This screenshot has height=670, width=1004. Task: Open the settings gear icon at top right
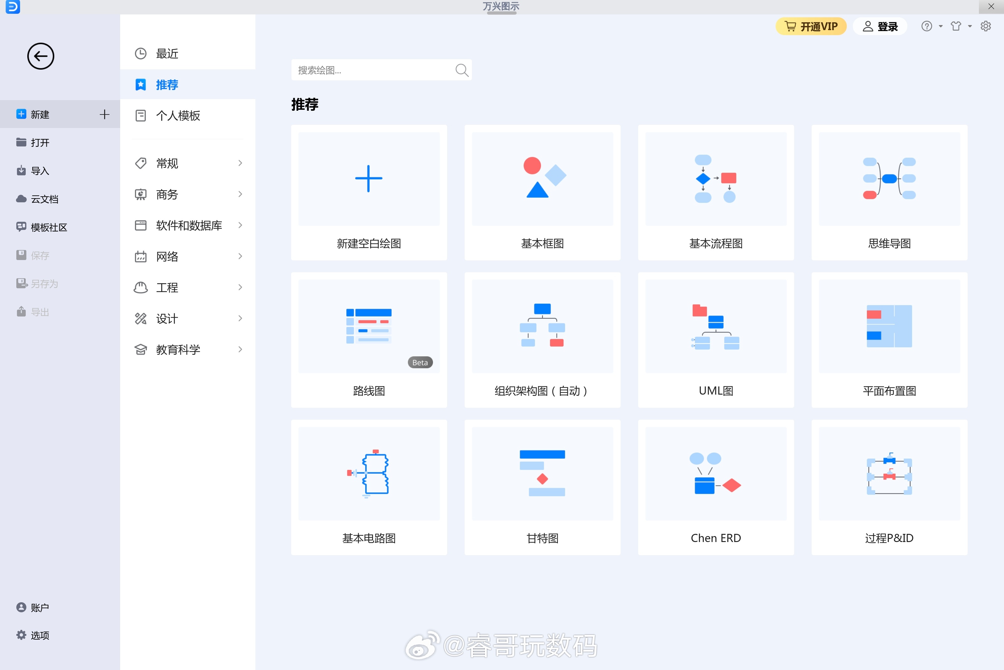[x=985, y=26]
